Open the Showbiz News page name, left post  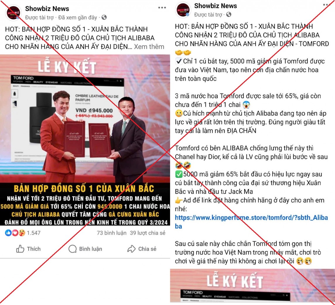coord(47,9)
